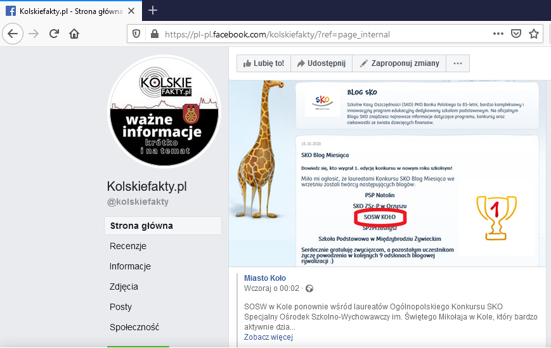Like the page with Lubię to! button
The width and height of the screenshot is (551, 348).
(x=264, y=63)
